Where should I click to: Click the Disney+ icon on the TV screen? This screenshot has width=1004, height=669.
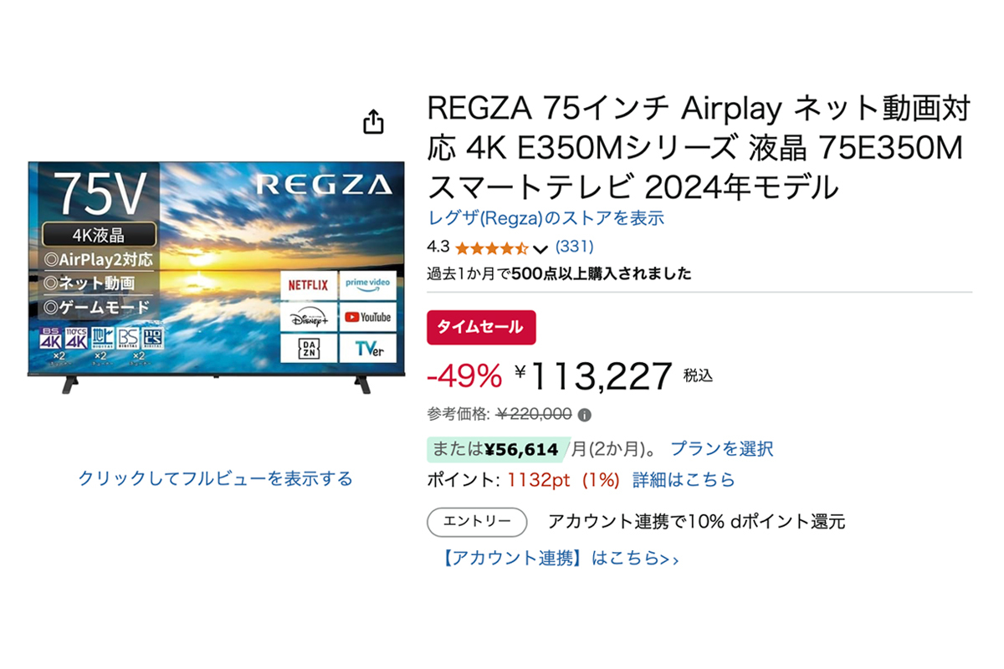307,316
